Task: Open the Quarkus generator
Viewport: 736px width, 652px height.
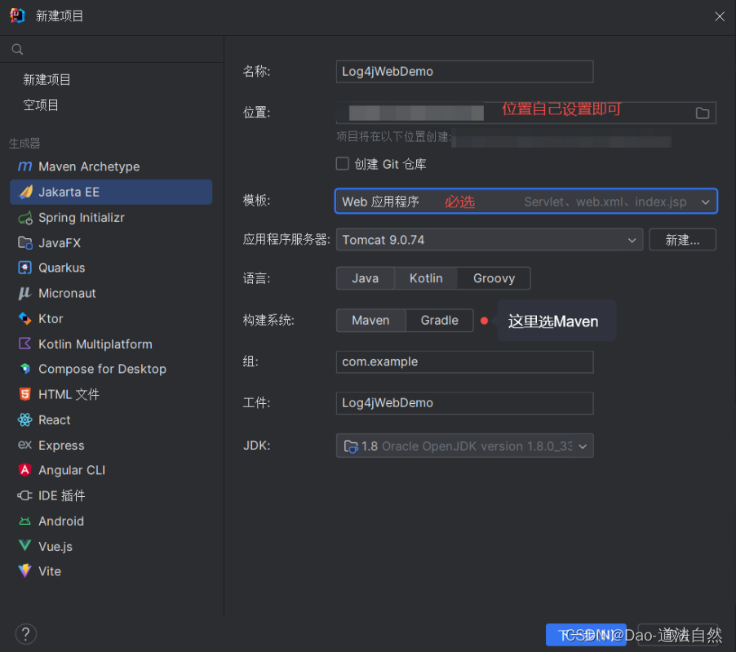Action: tap(66, 268)
